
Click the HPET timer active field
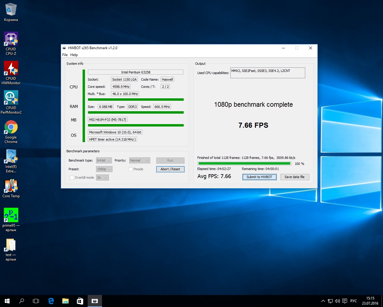(x=113, y=139)
